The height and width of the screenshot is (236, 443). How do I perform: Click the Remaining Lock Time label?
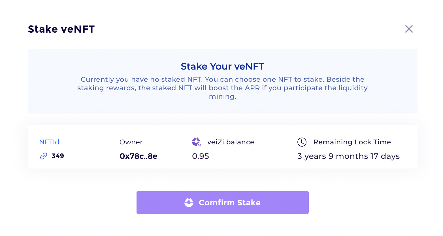[352, 142]
